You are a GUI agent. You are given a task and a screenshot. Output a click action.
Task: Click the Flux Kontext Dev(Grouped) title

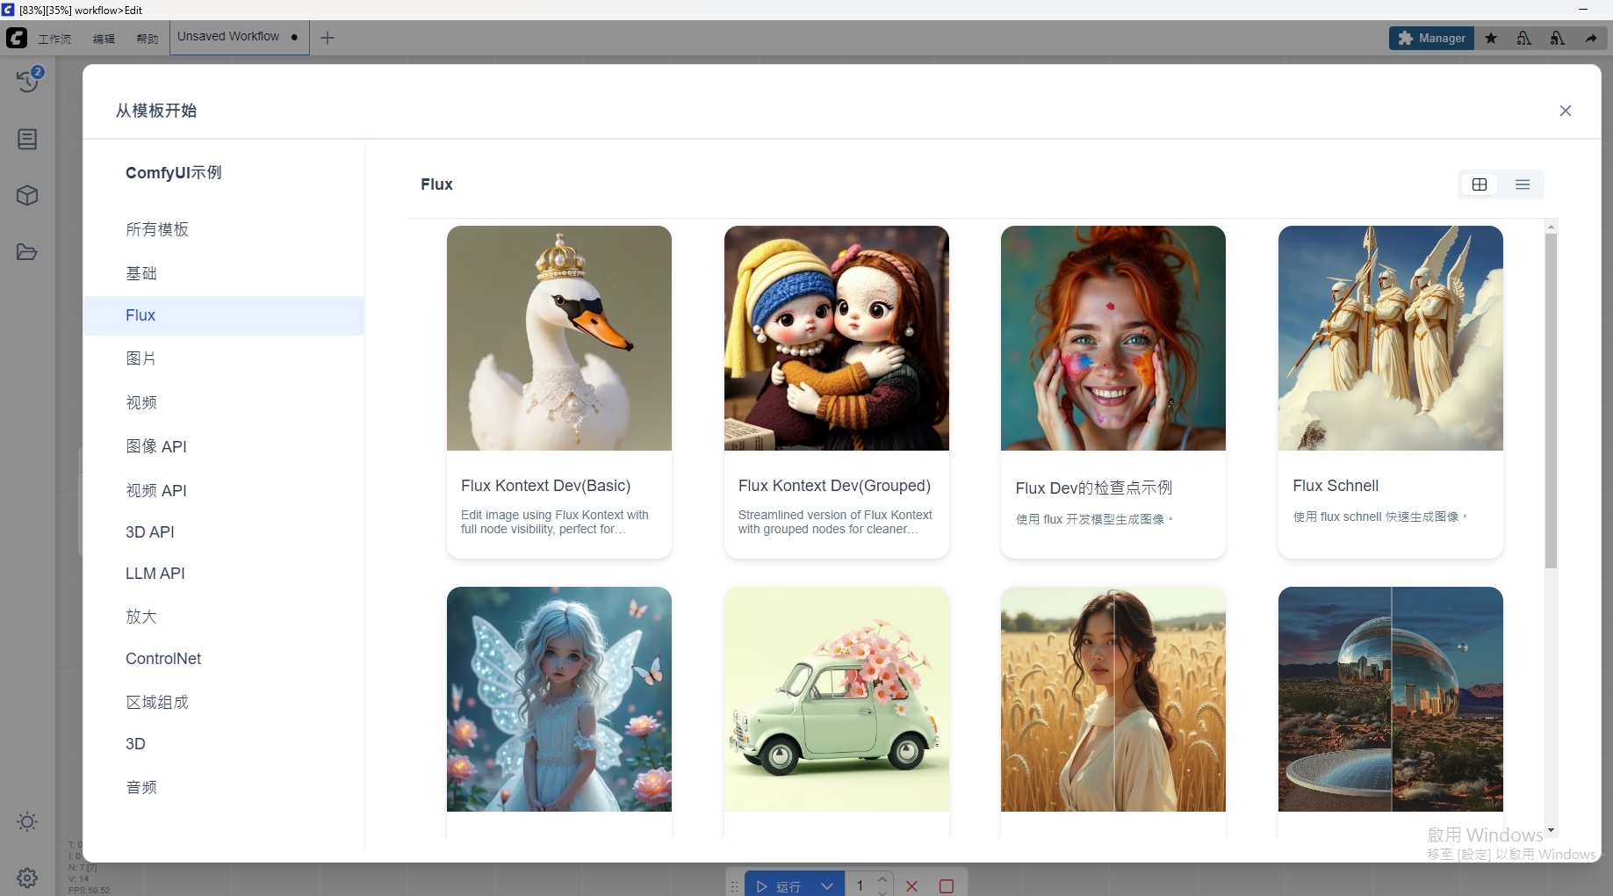[x=834, y=486]
